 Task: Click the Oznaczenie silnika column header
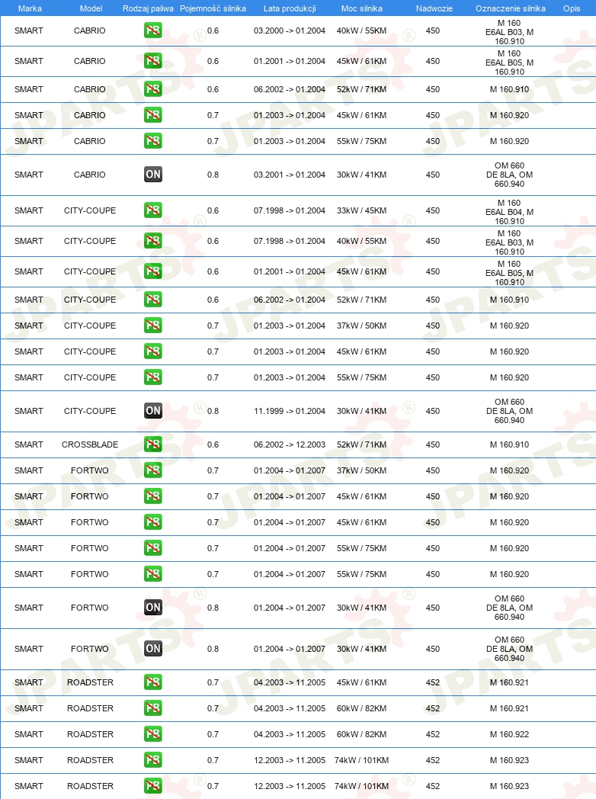click(x=511, y=8)
